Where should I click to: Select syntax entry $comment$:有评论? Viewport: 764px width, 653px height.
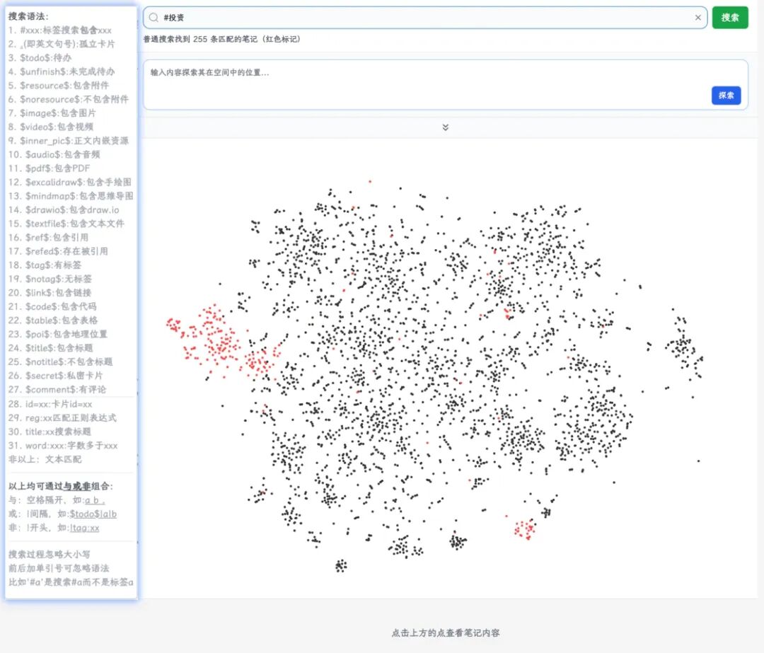click(57, 389)
